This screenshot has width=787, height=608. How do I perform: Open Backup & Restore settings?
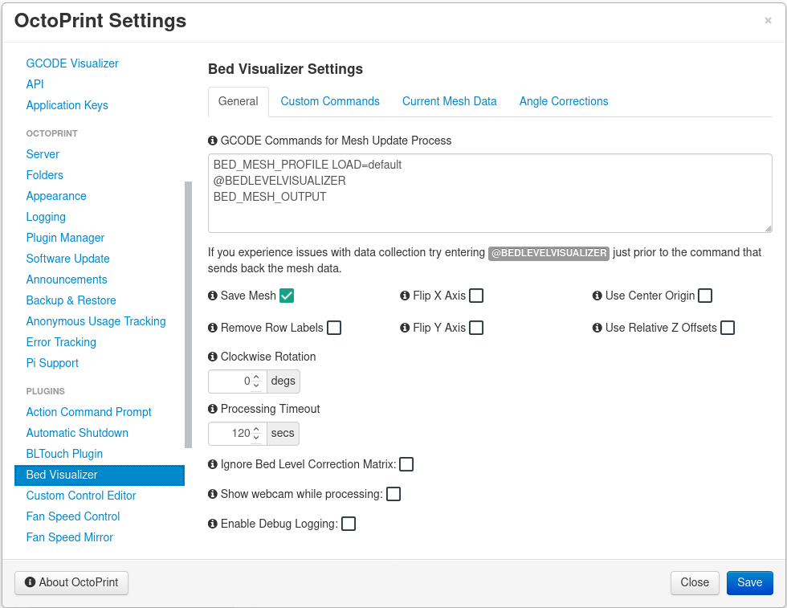[x=71, y=300]
